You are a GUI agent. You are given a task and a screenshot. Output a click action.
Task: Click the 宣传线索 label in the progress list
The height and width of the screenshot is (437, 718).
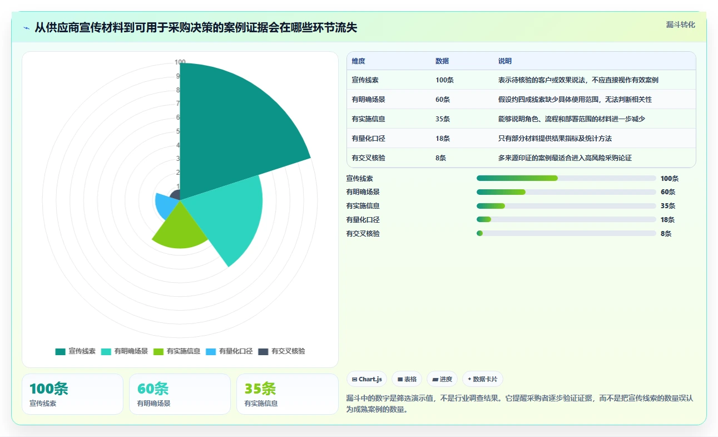tap(359, 178)
